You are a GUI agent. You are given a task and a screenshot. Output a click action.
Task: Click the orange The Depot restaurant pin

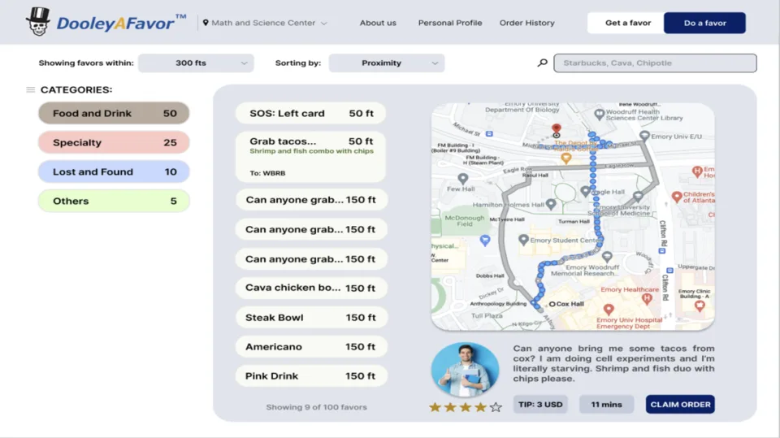pyautogui.click(x=565, y=158)
